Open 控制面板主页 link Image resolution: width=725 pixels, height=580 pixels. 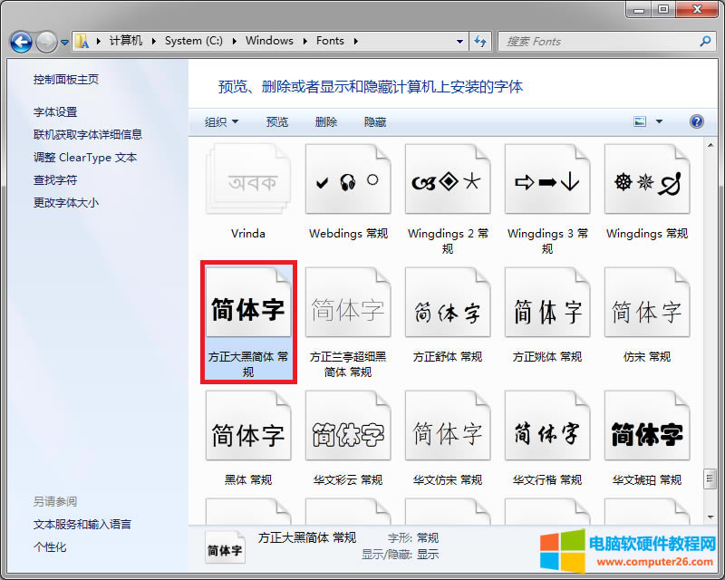[65, 80]
